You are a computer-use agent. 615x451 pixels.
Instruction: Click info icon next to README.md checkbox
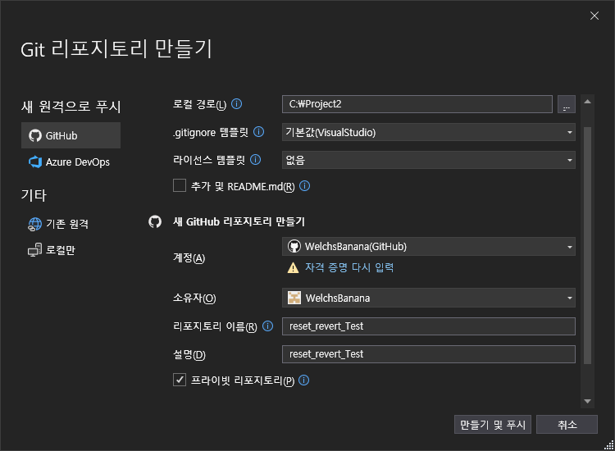[x=305, y=186]
